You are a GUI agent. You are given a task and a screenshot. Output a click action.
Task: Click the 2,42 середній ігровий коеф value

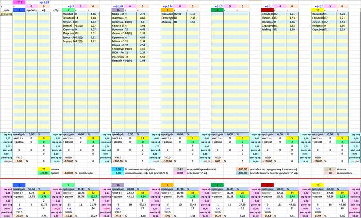pyautogui.click(x=180, y=169)
